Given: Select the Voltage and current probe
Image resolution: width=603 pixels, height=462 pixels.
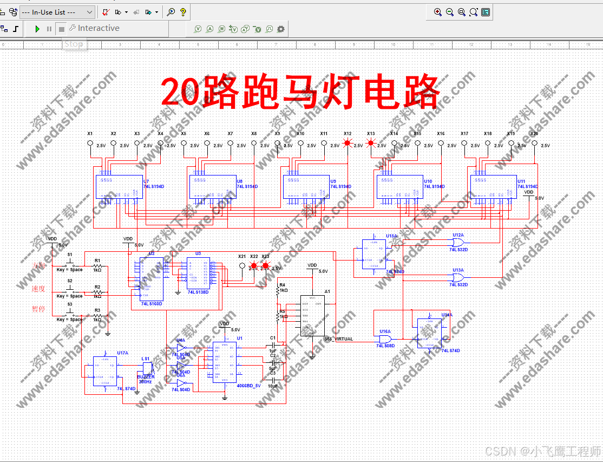Looking at the screenshot, I should click(x=245, y=29).
